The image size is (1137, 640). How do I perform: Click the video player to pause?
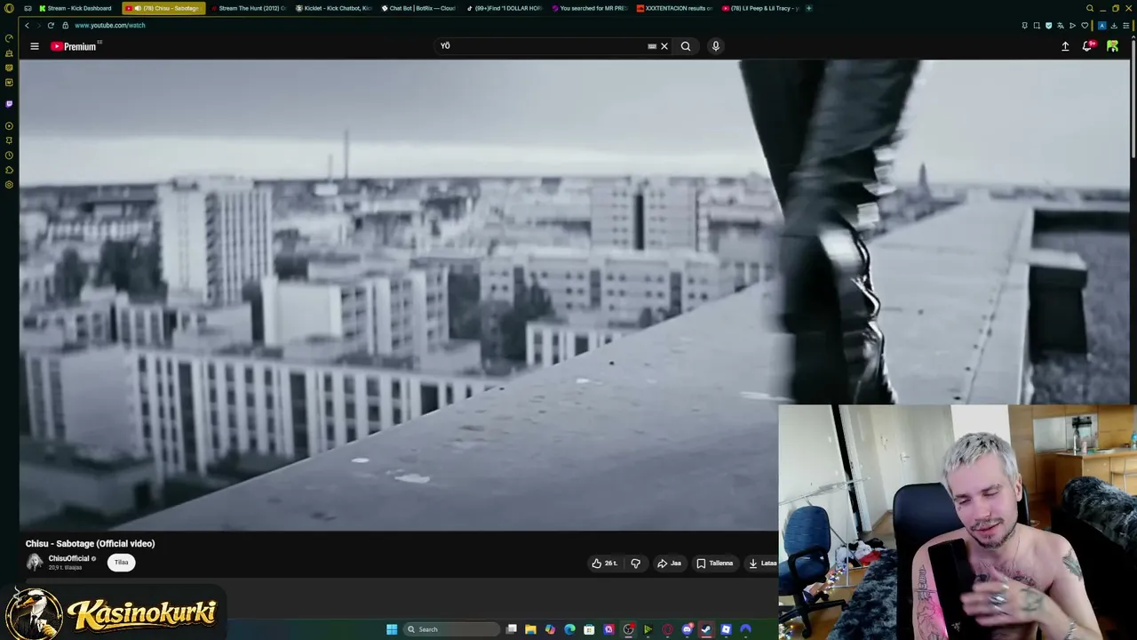[x=398, y=294]
